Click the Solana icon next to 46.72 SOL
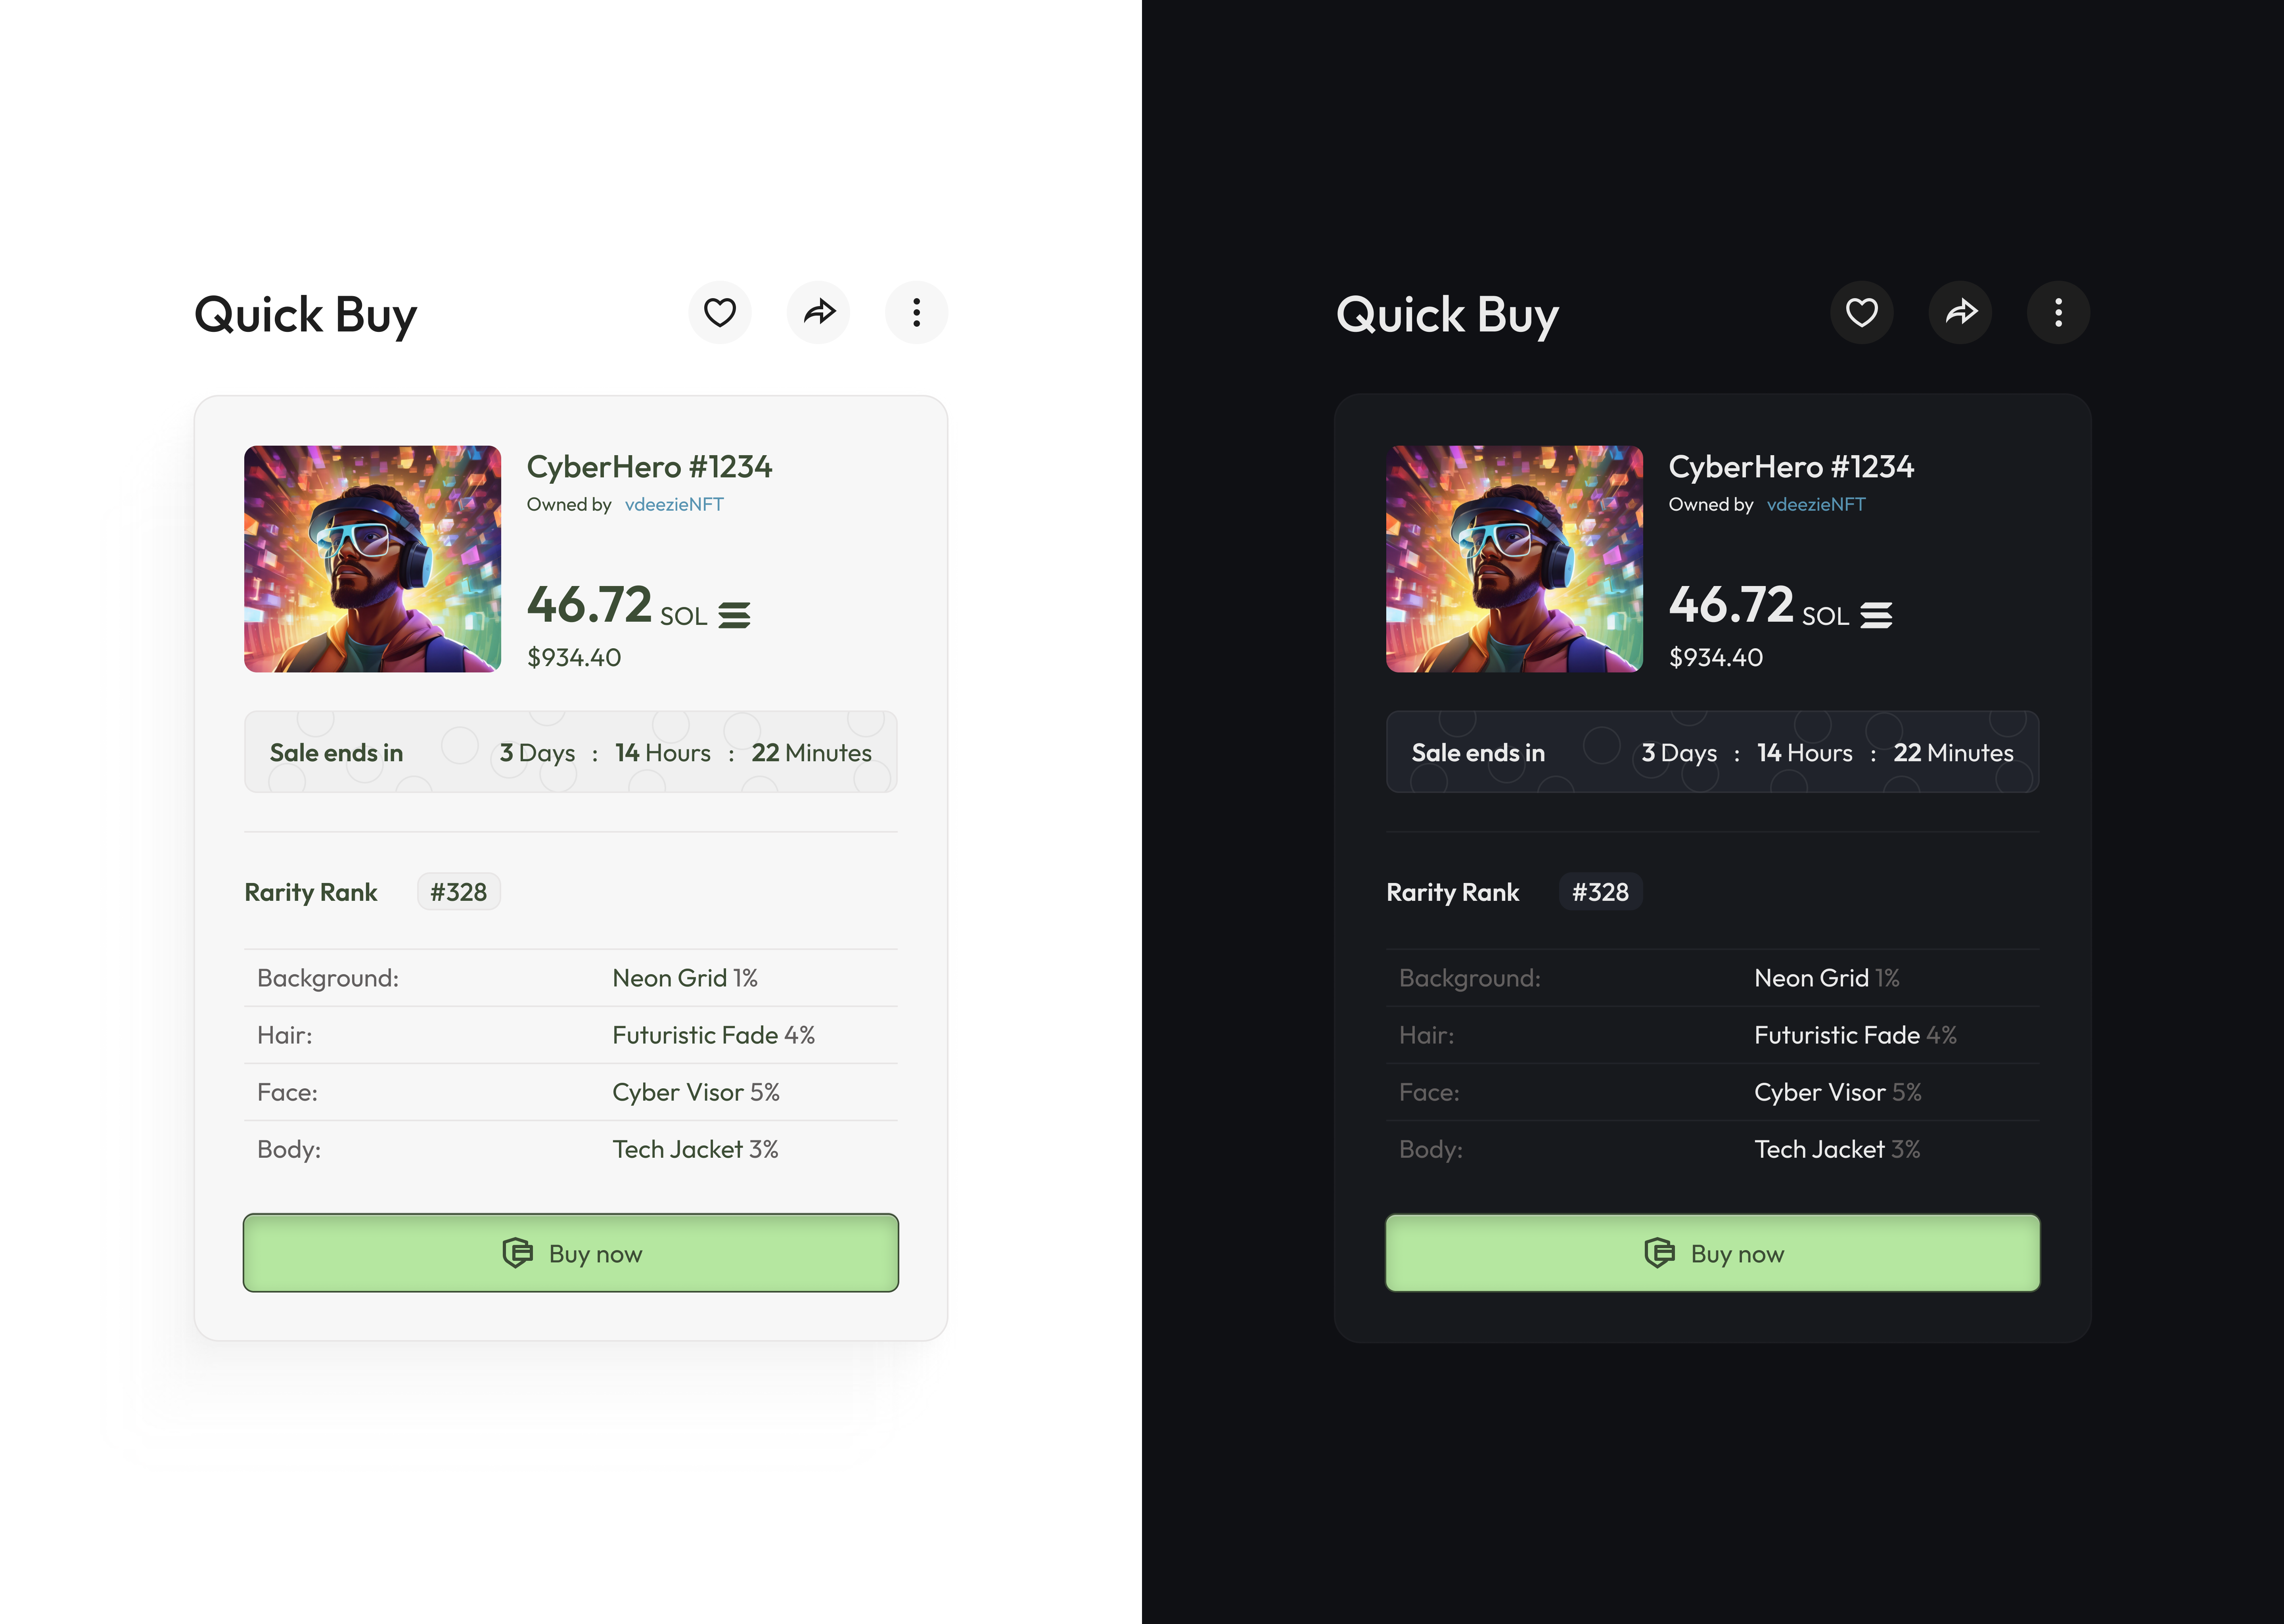 pos(736,614)
